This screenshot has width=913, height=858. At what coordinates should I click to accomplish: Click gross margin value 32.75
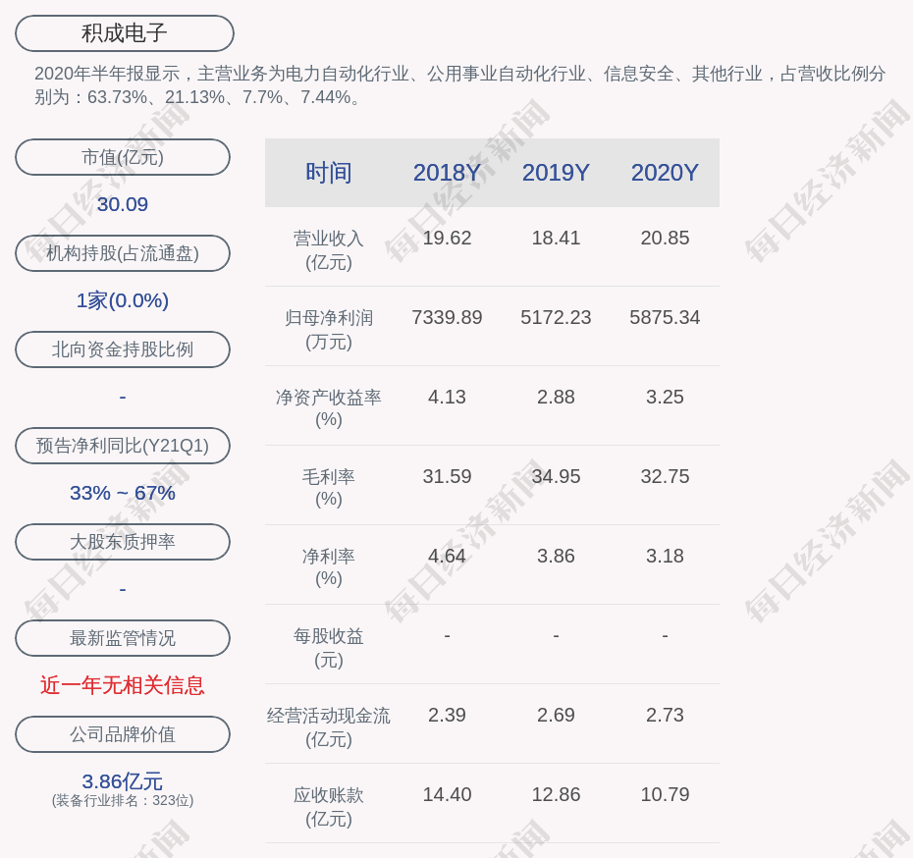[665, 477]
